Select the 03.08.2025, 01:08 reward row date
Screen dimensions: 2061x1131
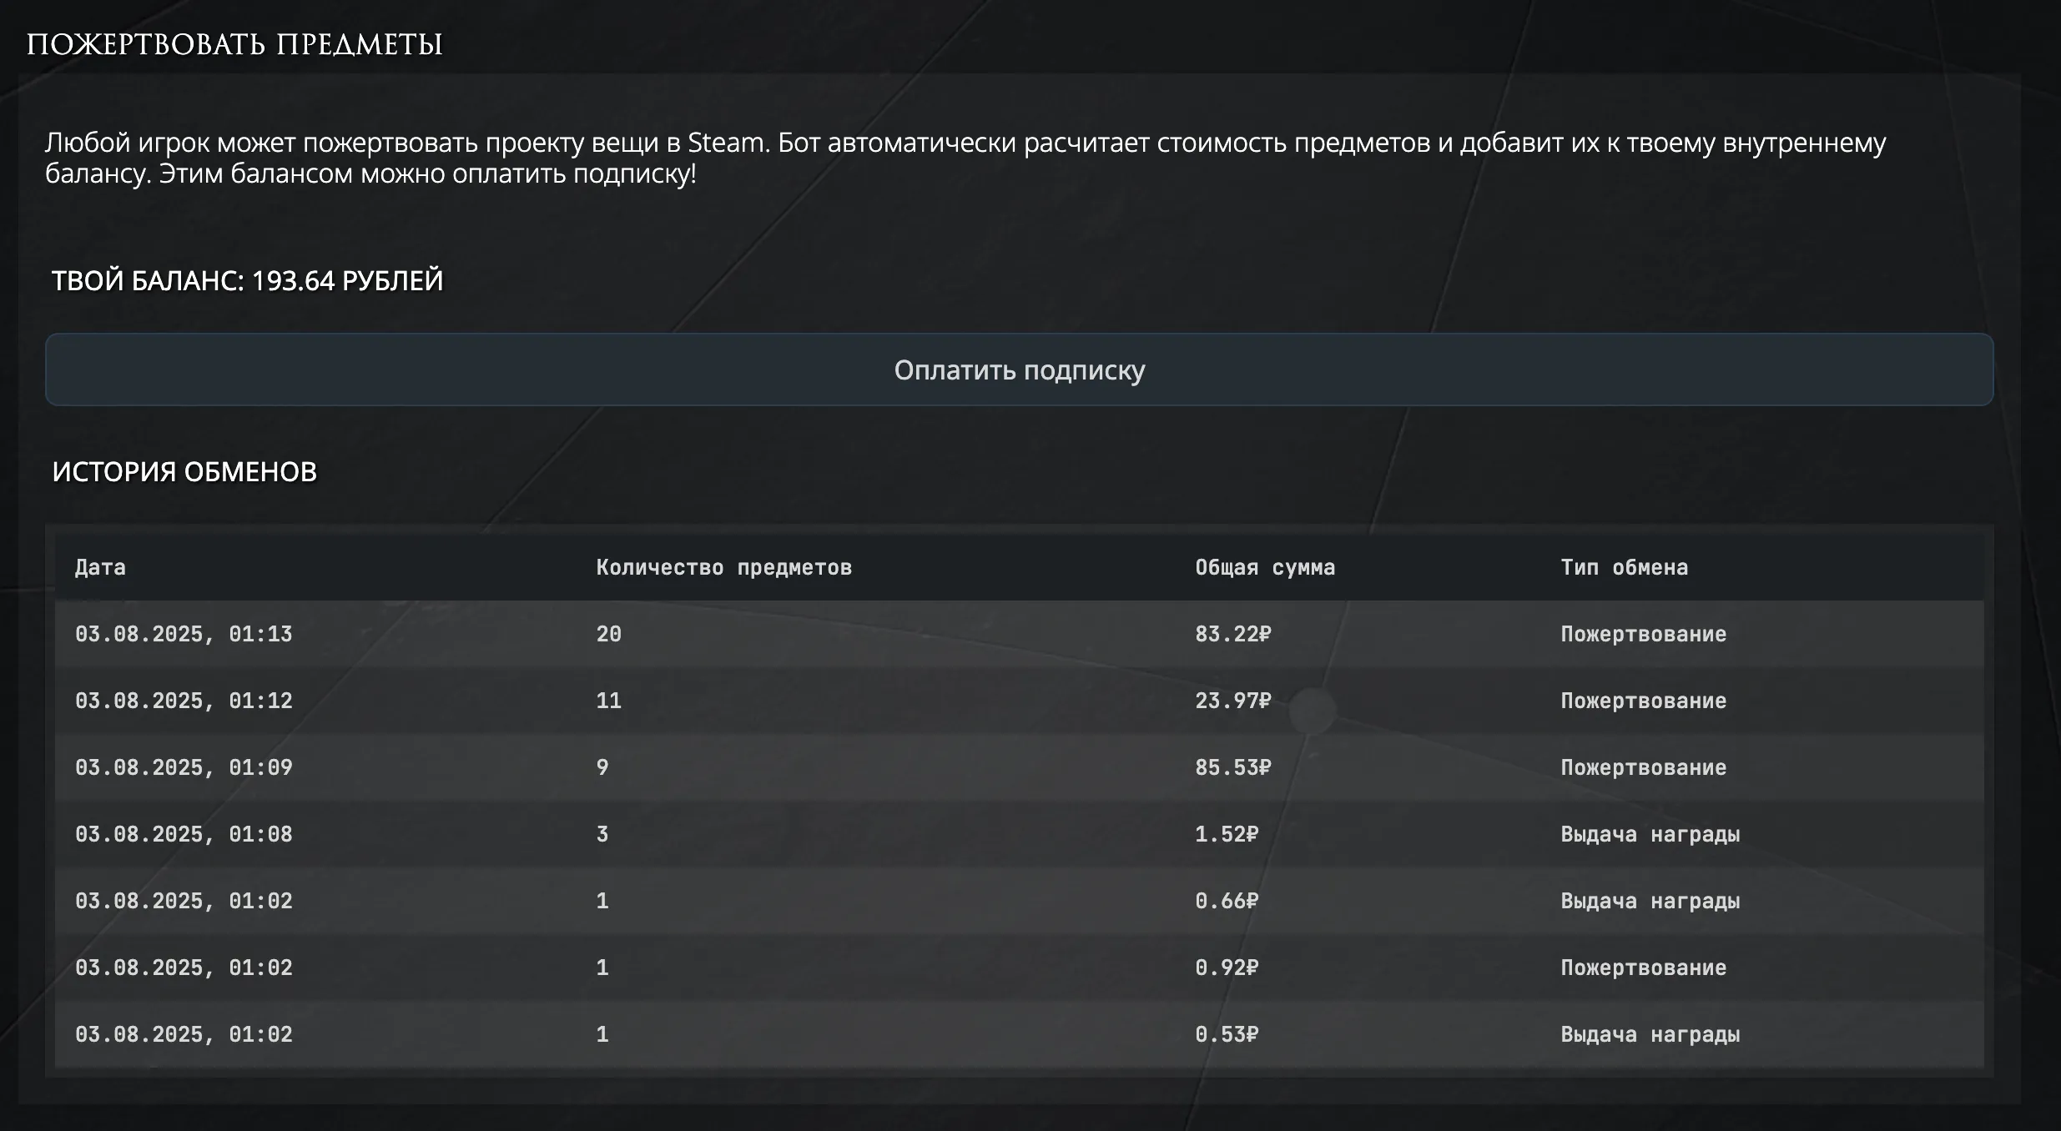pos(184,835)
